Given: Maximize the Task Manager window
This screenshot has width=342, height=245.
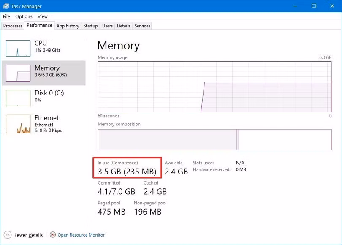Looking at the screenshot, I should point(314,6).
